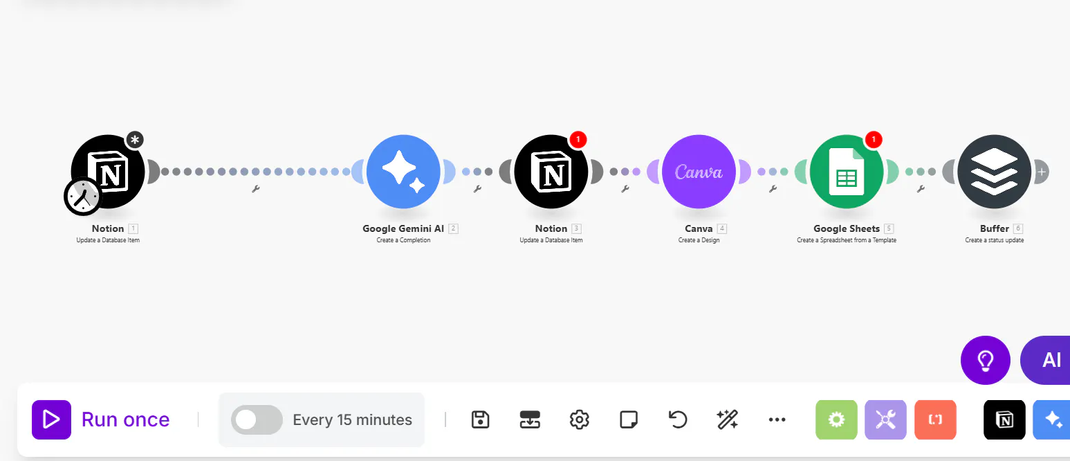Click the Canva module label
1070x461 pixels.
(x=699, y=228)
